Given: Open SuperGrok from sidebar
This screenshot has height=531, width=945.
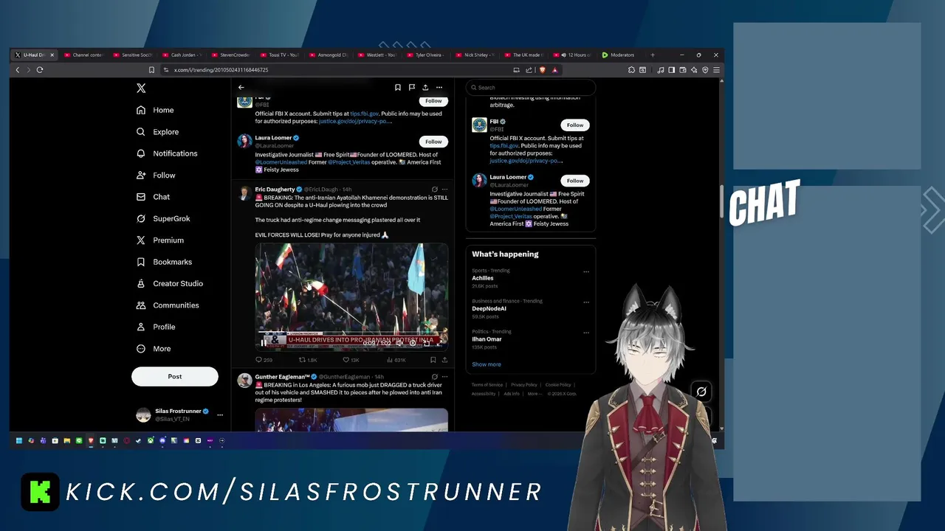Looking at the screenshot, I should pos(163,218).
